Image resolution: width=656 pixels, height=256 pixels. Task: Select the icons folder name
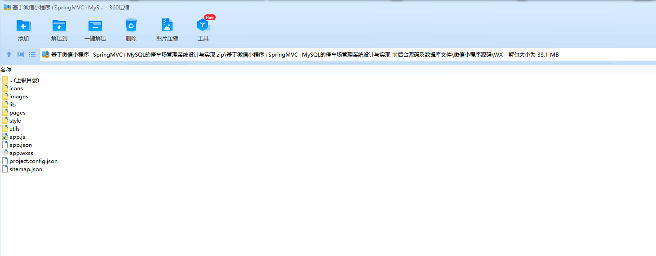(16, 88)
